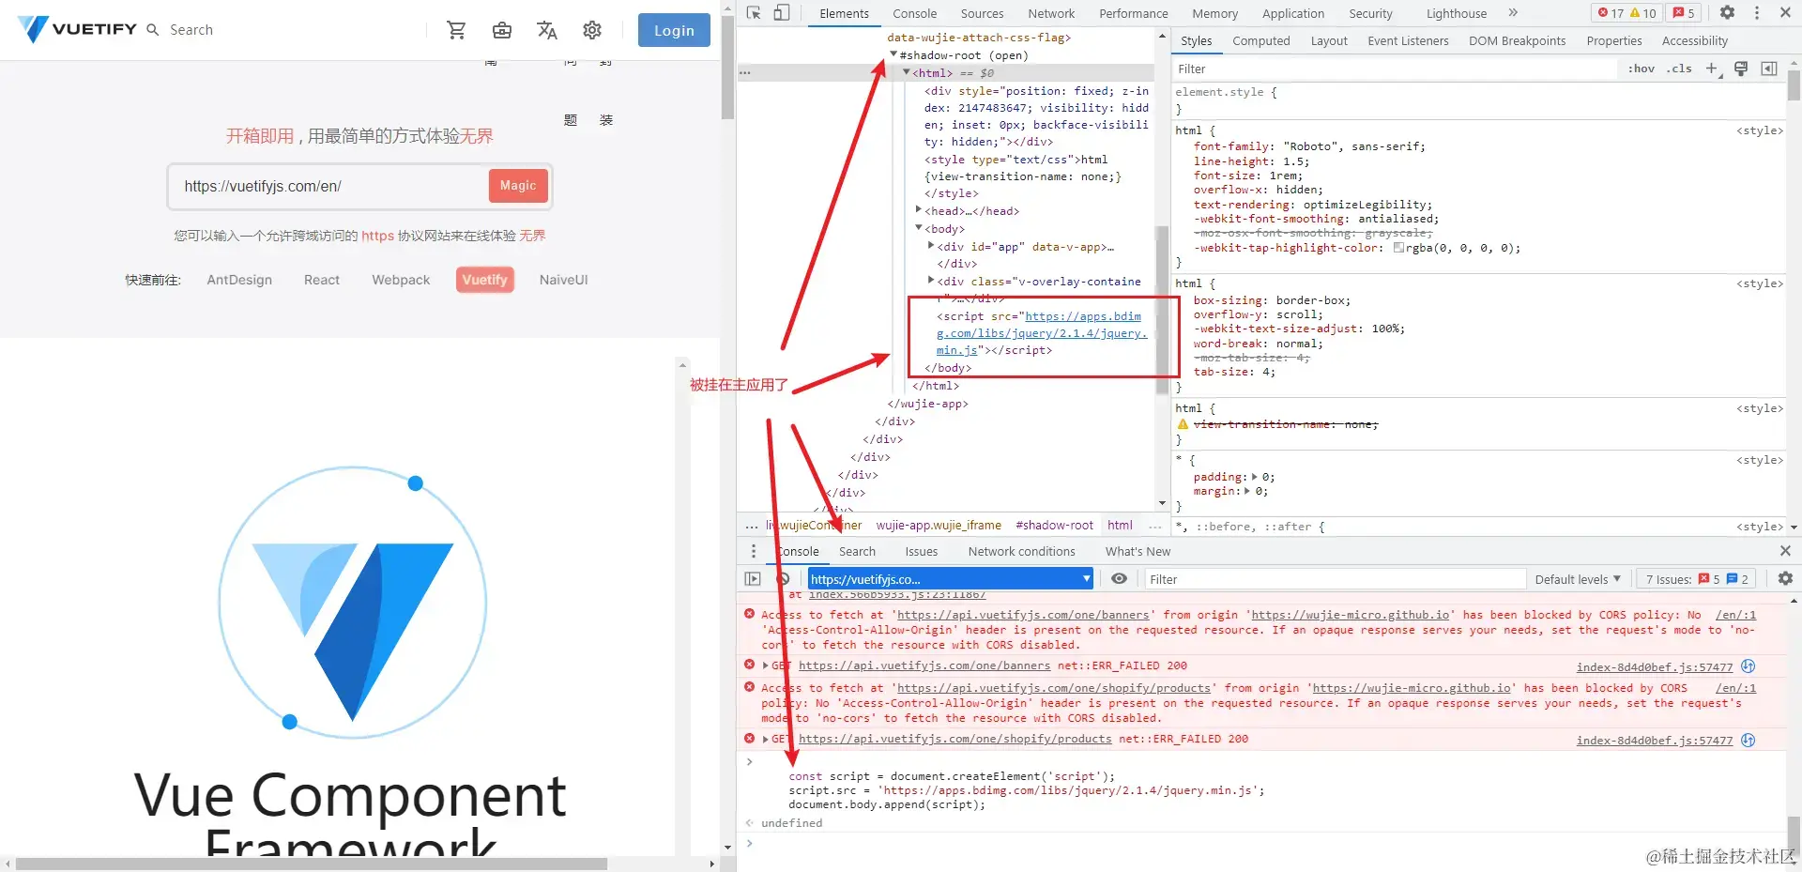The height and width of the screenshot is (872, 1802).
Task: Click the clear console icon
Action: 783,579
